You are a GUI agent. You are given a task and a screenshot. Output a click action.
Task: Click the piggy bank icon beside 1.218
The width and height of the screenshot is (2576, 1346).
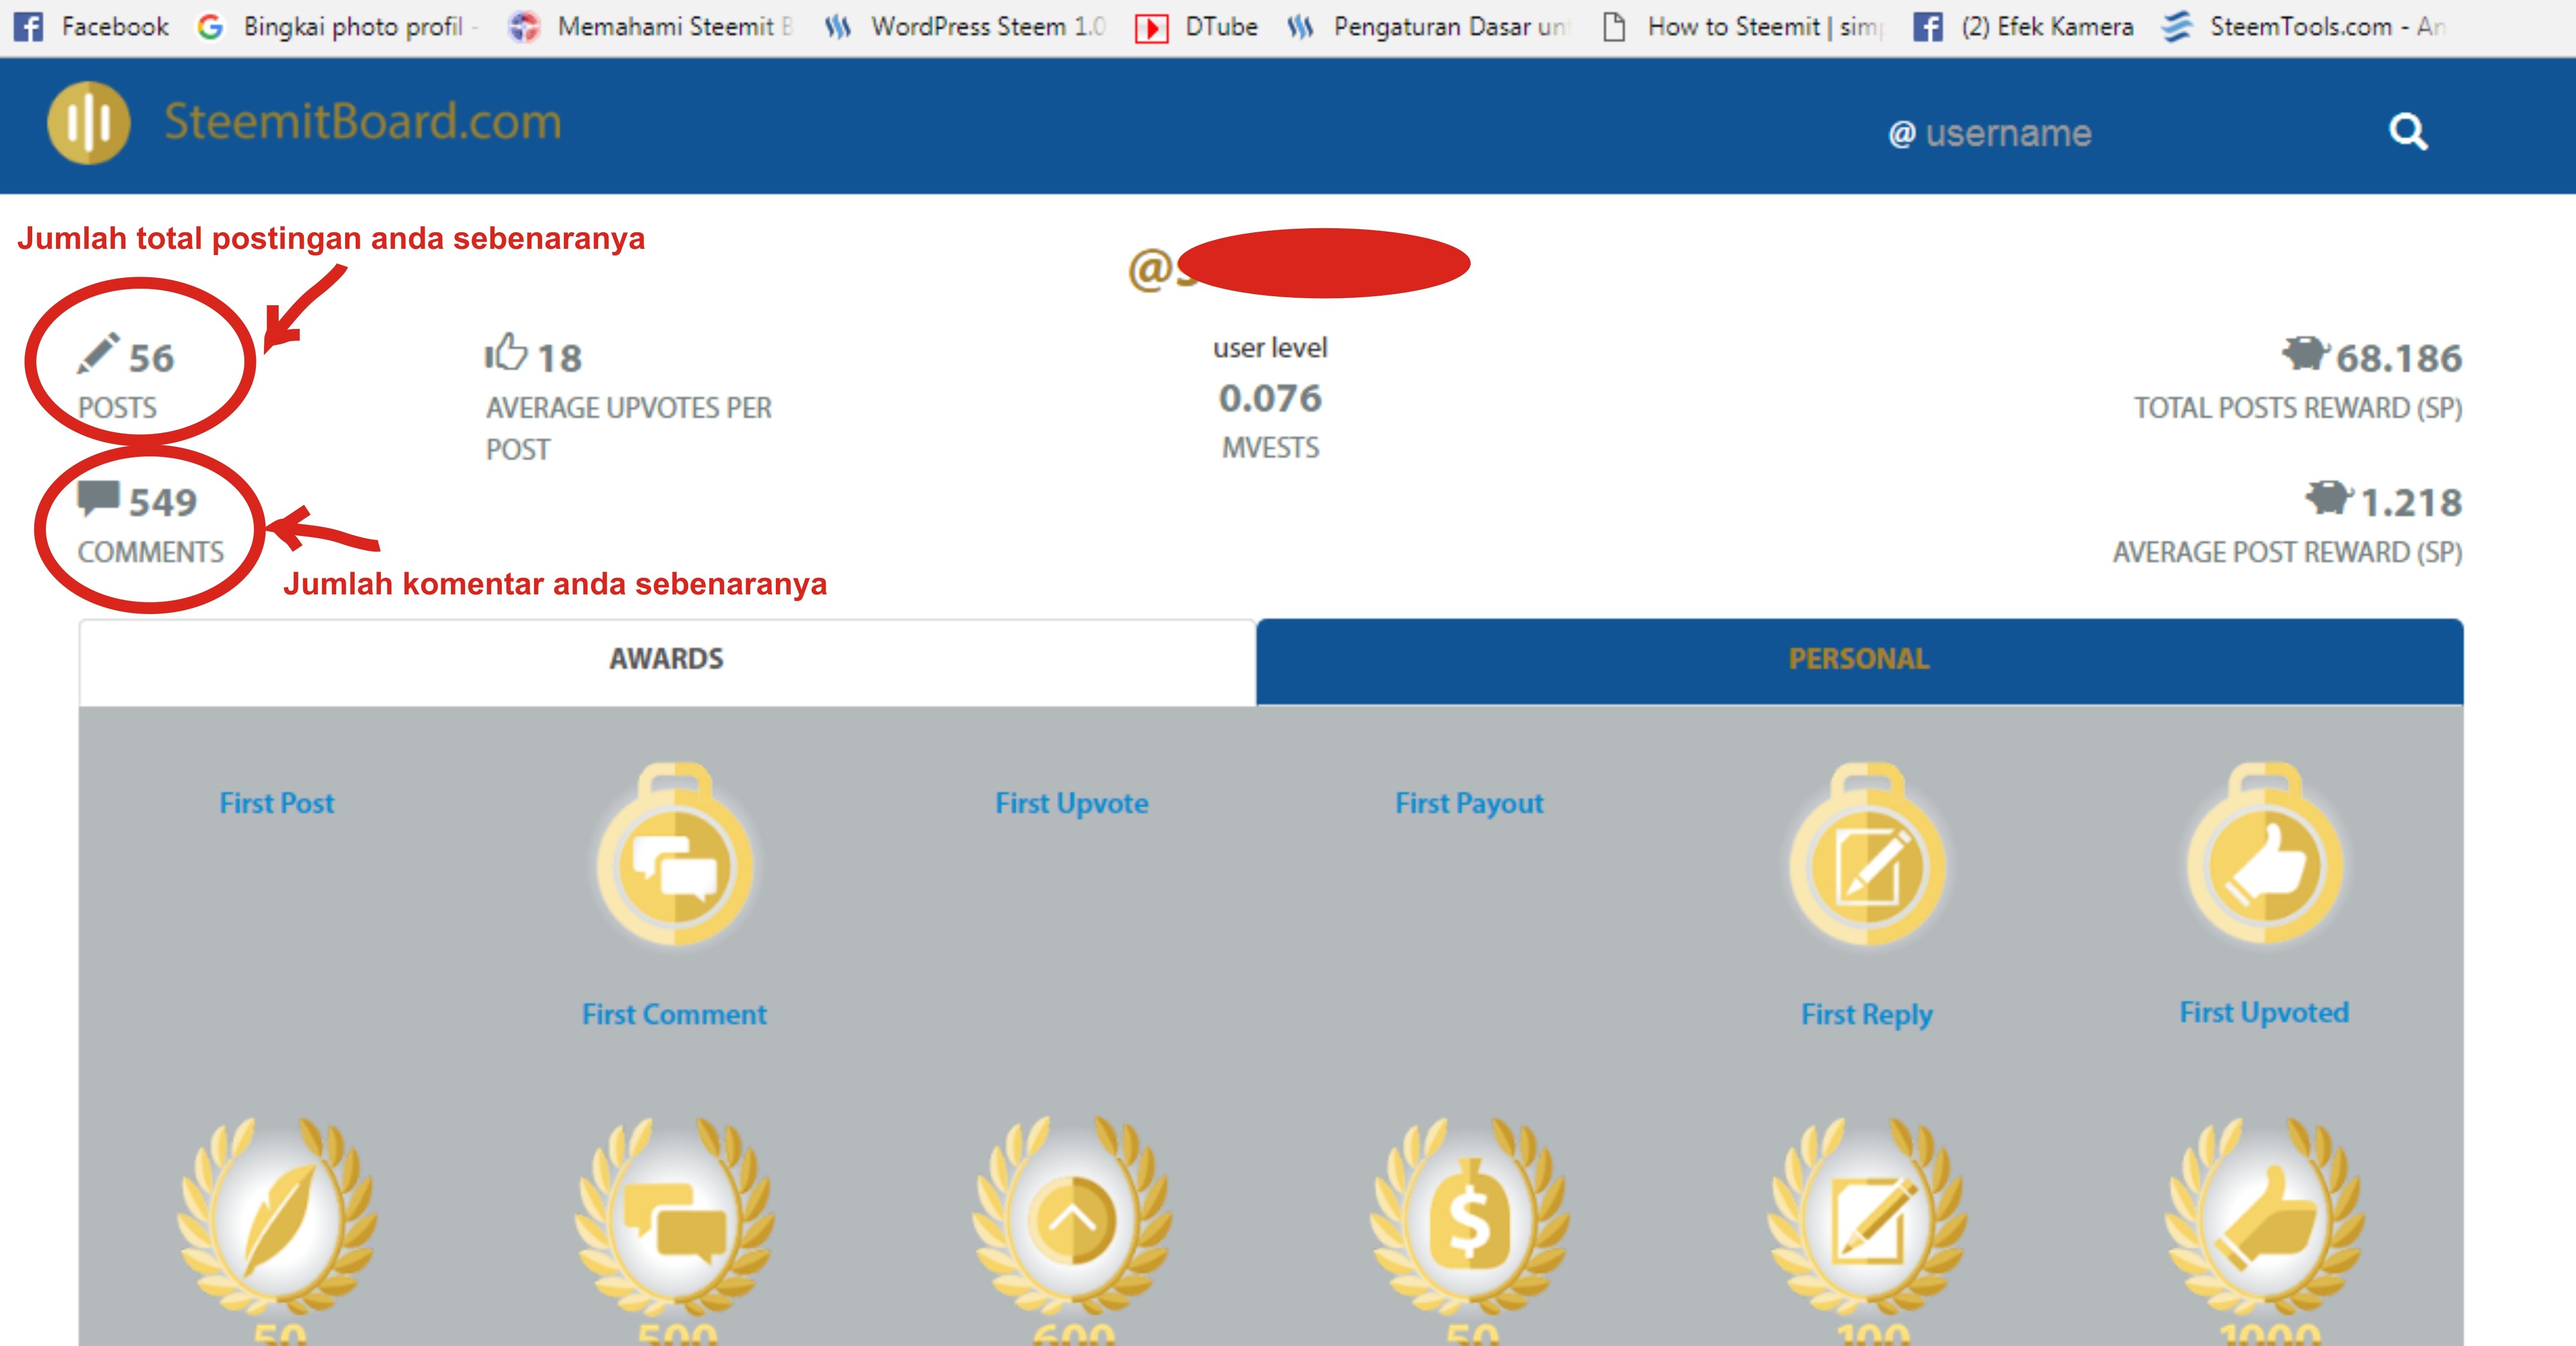2329,497
